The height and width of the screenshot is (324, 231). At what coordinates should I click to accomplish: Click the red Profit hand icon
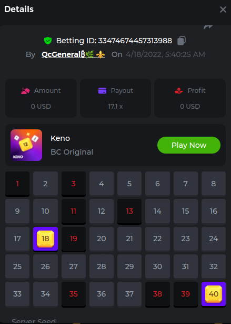pyautogui.click(x=179, y=91)
